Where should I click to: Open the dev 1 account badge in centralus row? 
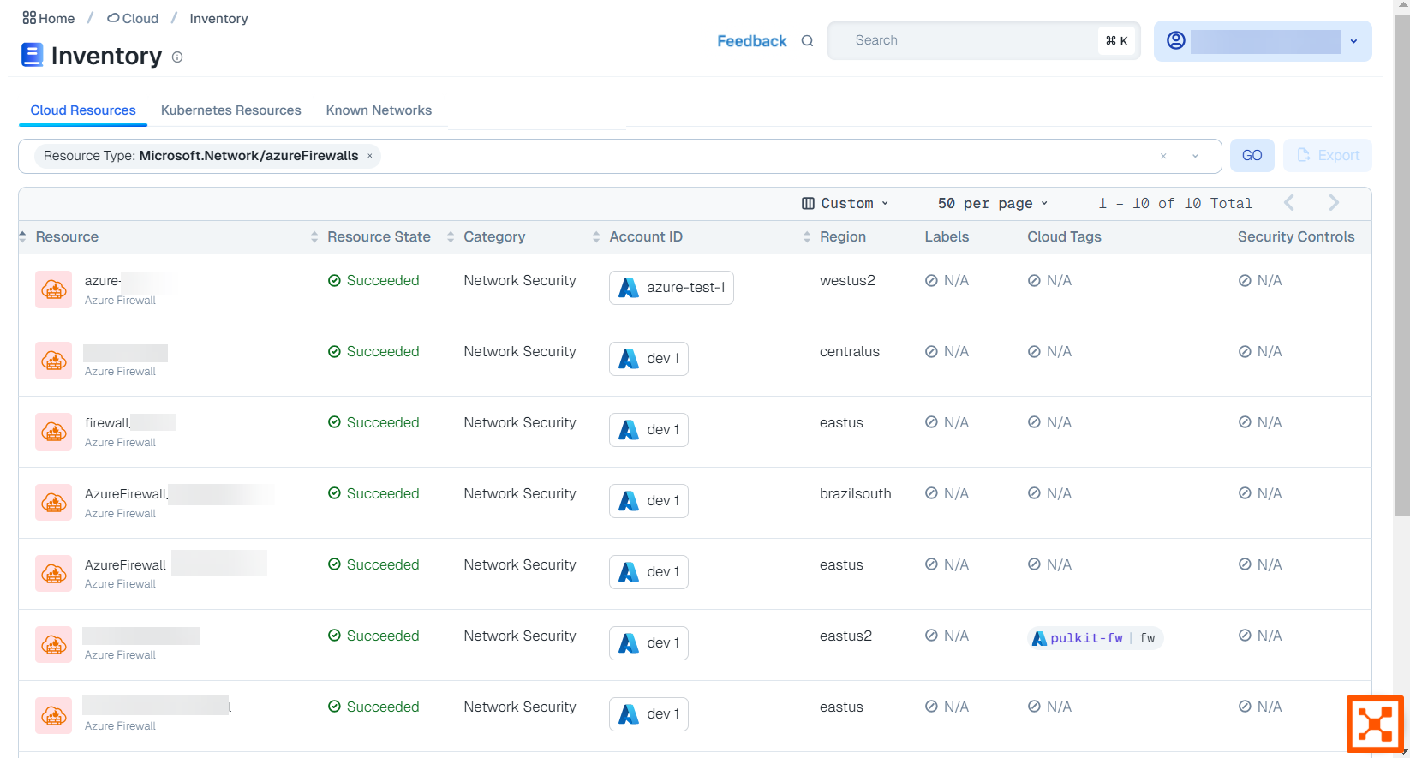648,359
